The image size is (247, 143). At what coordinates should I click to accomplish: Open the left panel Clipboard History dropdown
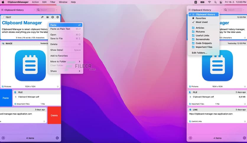(x=18, y=10)
